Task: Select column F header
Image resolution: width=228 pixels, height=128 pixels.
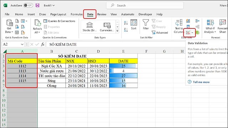Action: [146, 51]
